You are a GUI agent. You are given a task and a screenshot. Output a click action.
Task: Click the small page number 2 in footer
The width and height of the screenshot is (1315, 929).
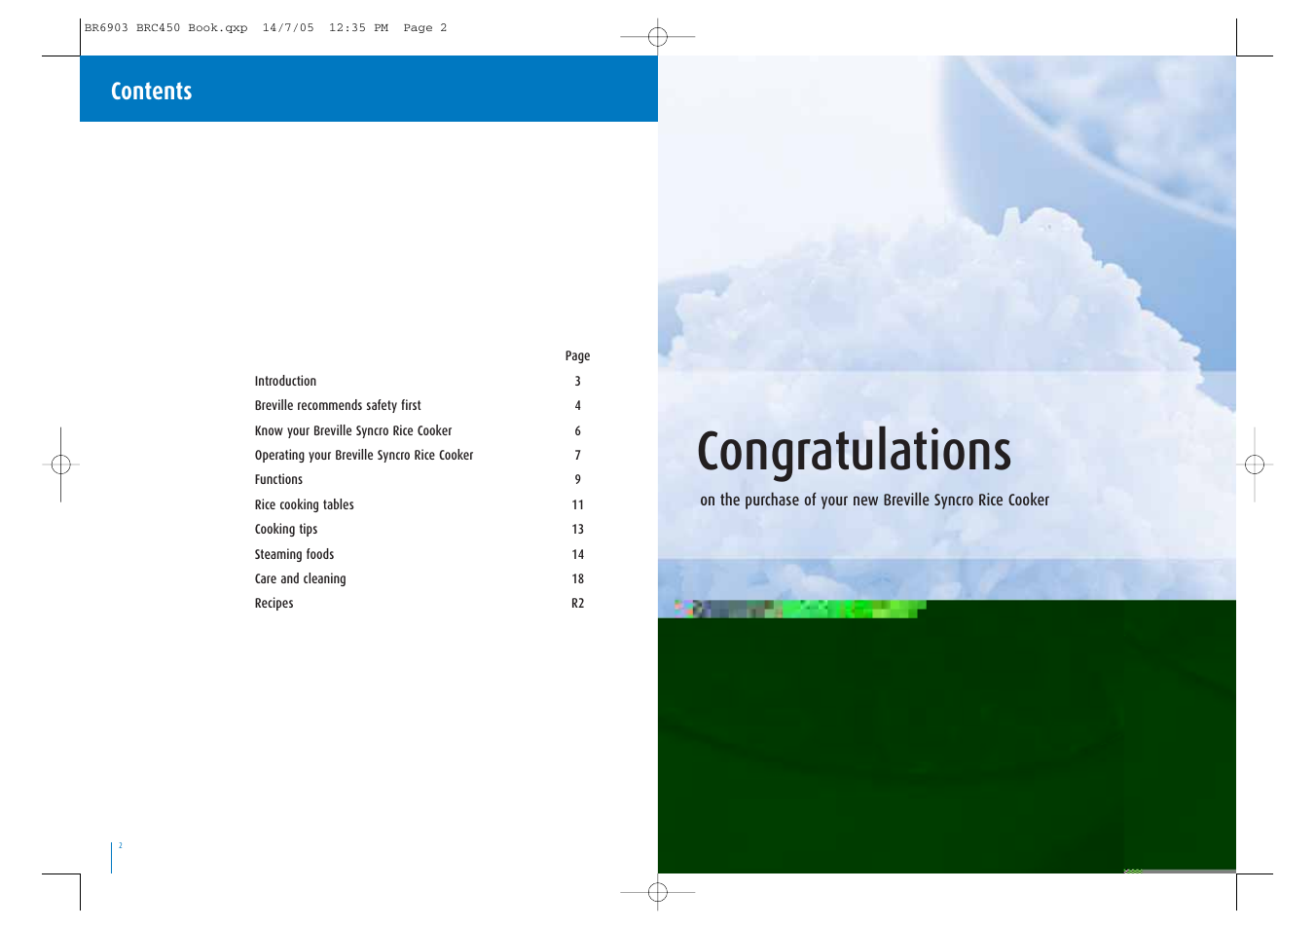pos(121,845)
